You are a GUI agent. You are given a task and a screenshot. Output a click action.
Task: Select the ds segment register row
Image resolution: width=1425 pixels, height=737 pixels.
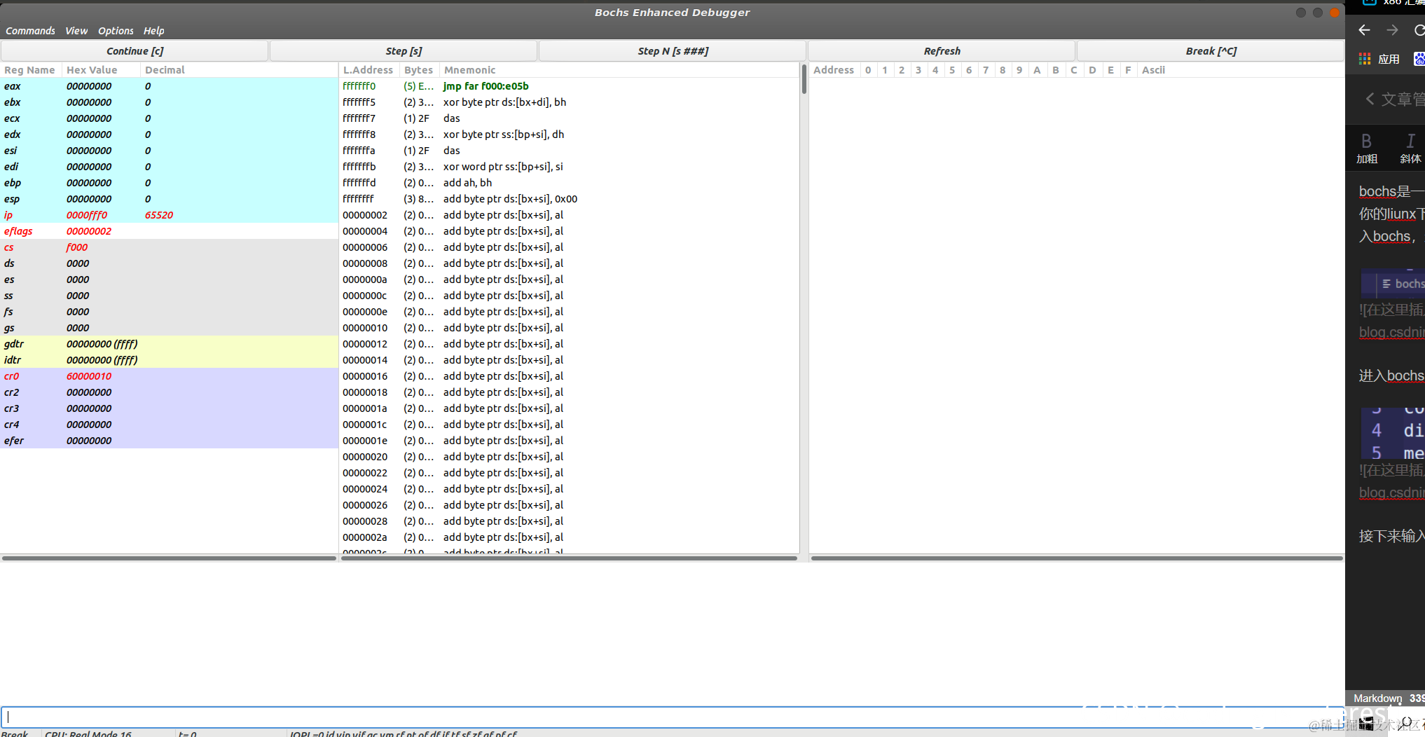[169, 263]
